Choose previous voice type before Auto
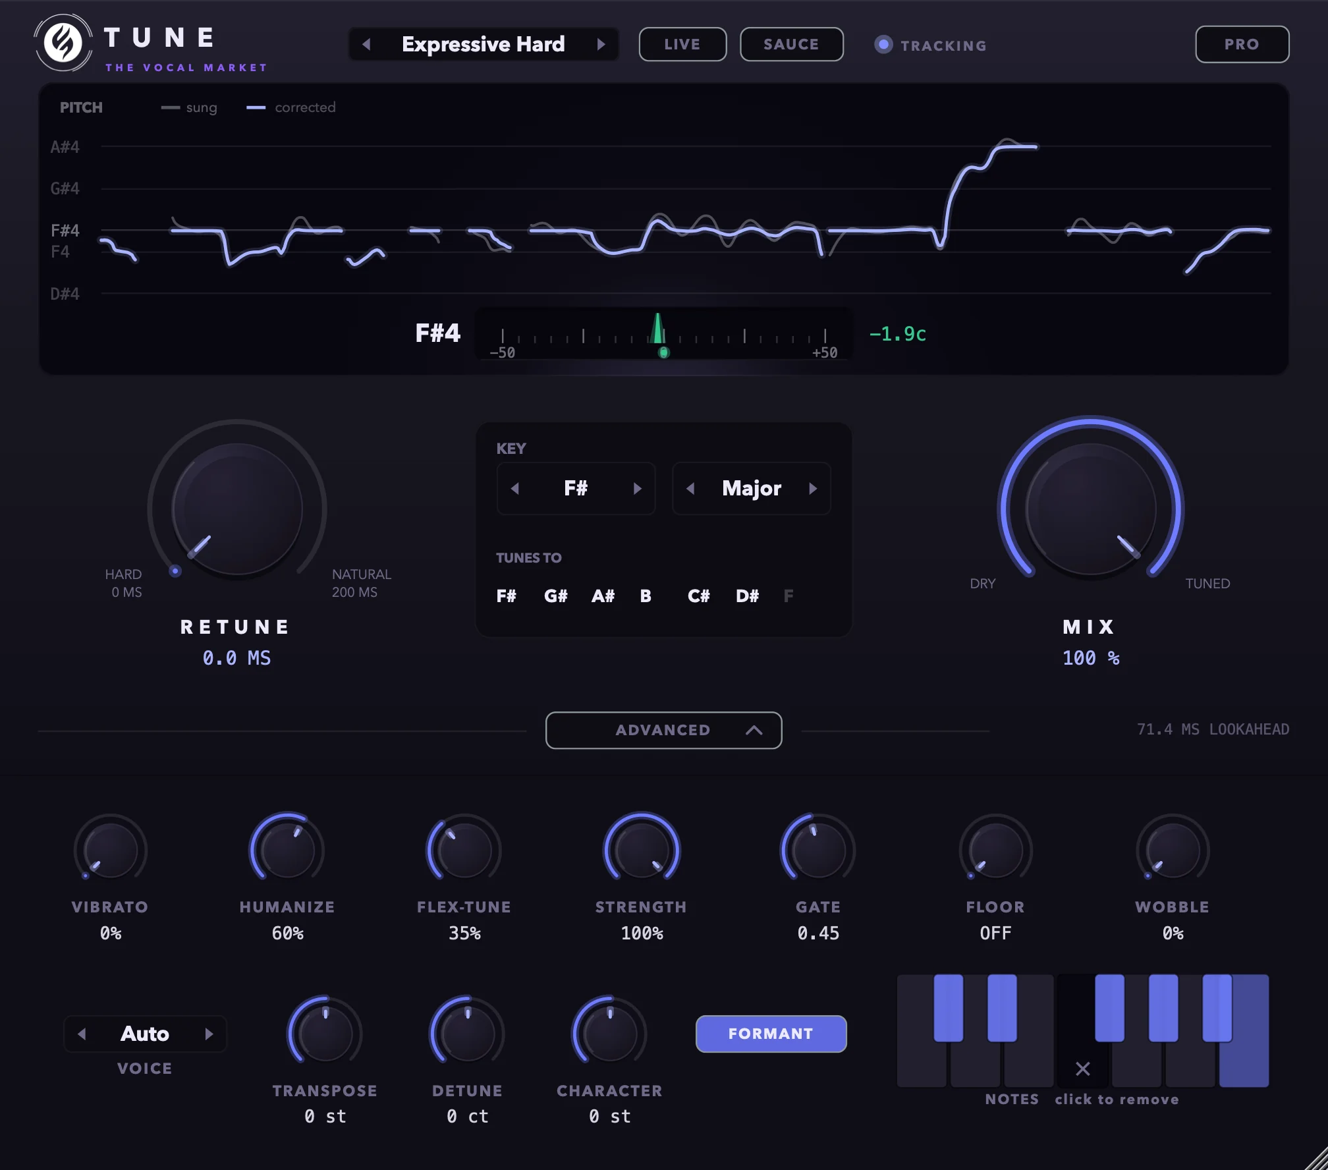 coord(82,1034)
